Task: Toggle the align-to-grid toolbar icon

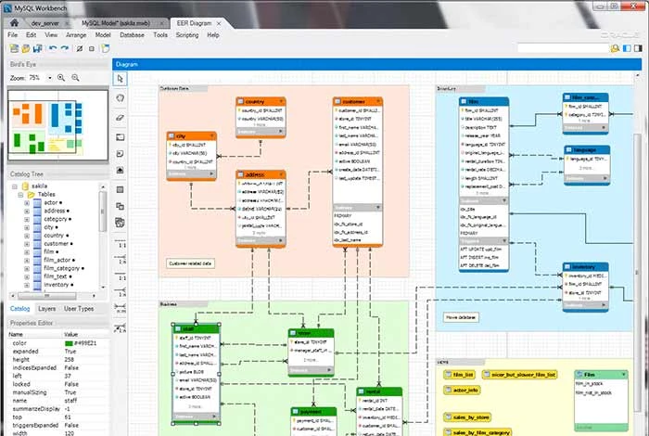Action: tap(92, 48)
